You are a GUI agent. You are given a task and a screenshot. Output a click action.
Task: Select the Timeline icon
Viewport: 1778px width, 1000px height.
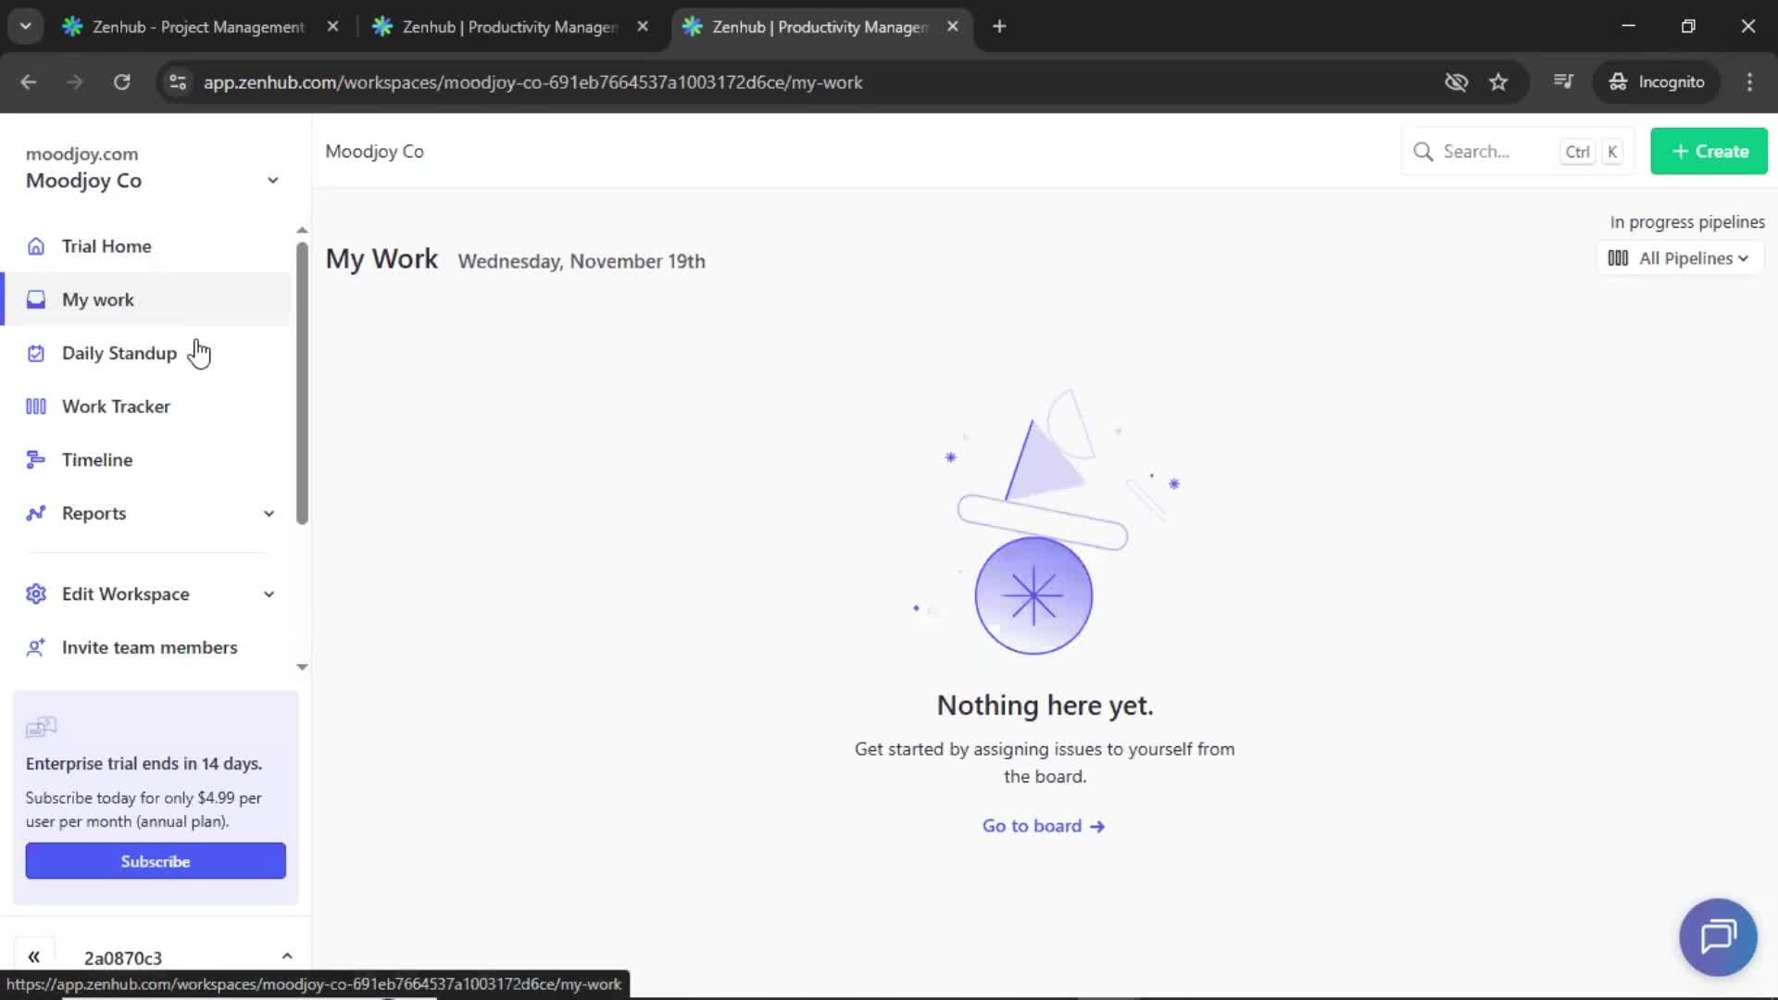(x=36, y=458)
